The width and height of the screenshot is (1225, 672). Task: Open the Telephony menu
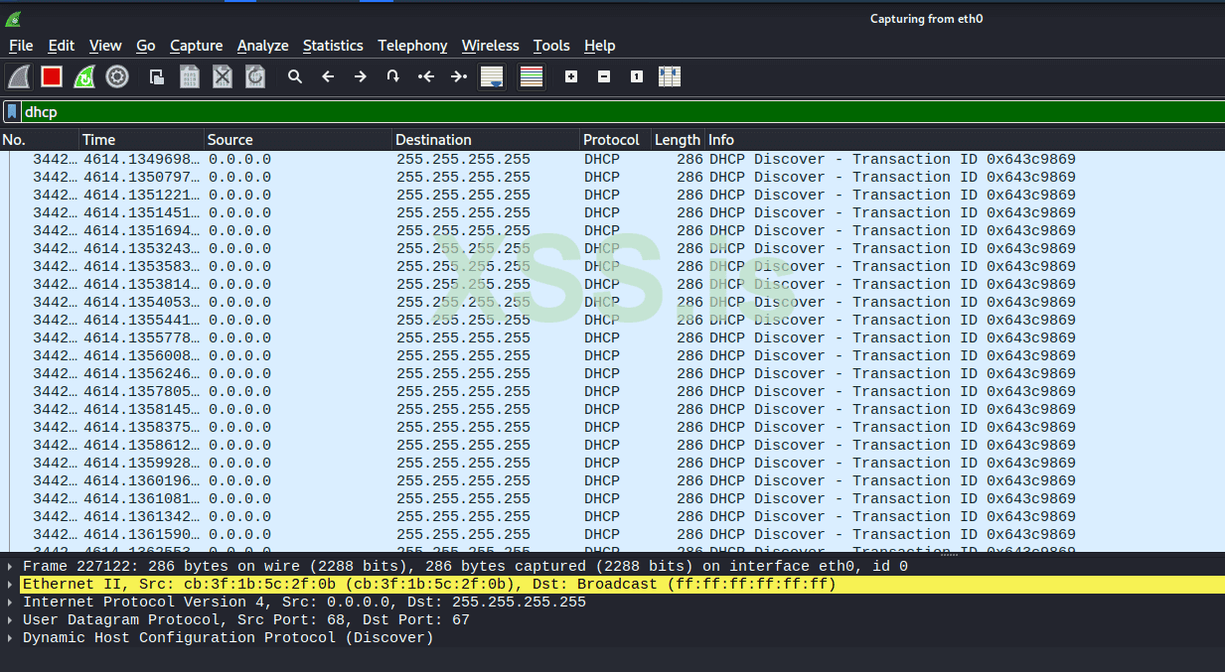pos(412,46)
